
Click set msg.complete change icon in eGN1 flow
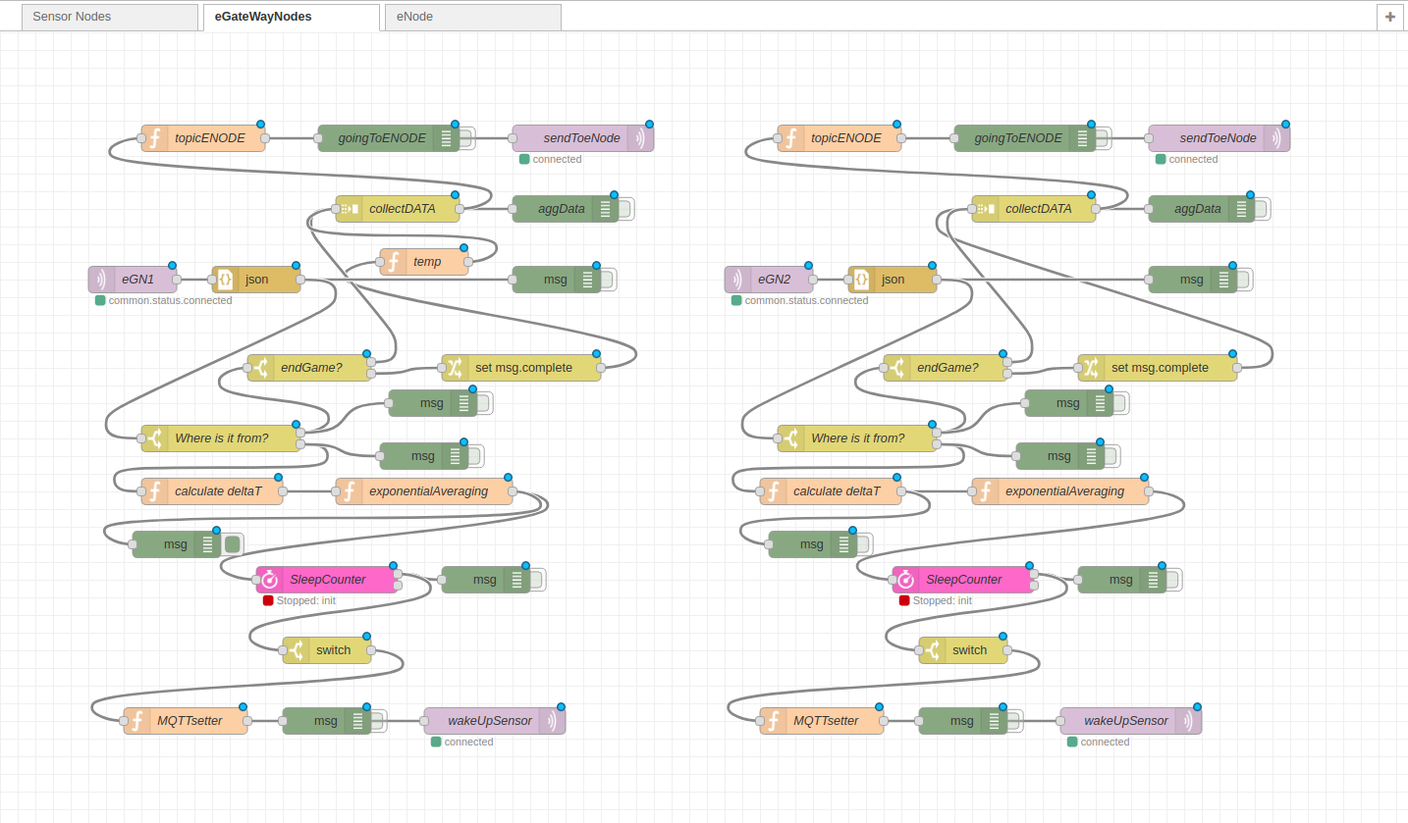455,368
